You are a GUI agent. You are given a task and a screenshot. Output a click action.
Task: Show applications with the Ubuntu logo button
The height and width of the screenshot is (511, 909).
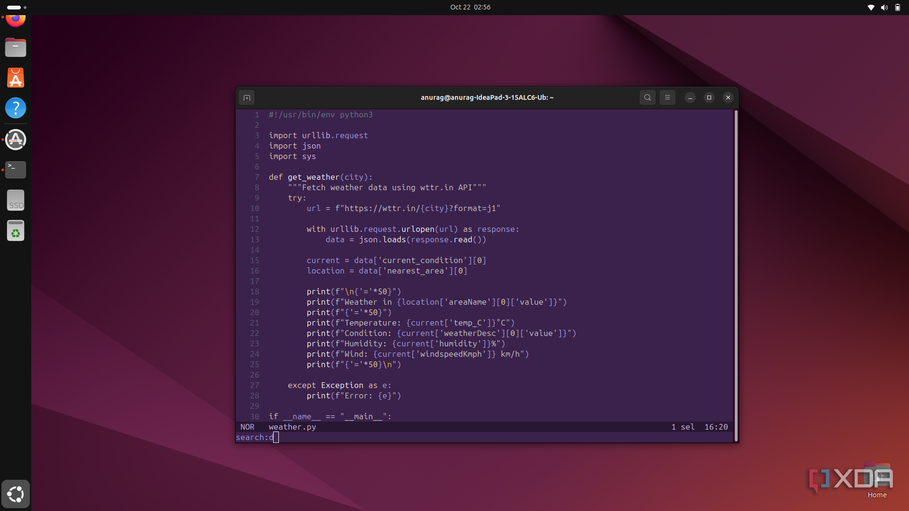[x=16, y=494]
